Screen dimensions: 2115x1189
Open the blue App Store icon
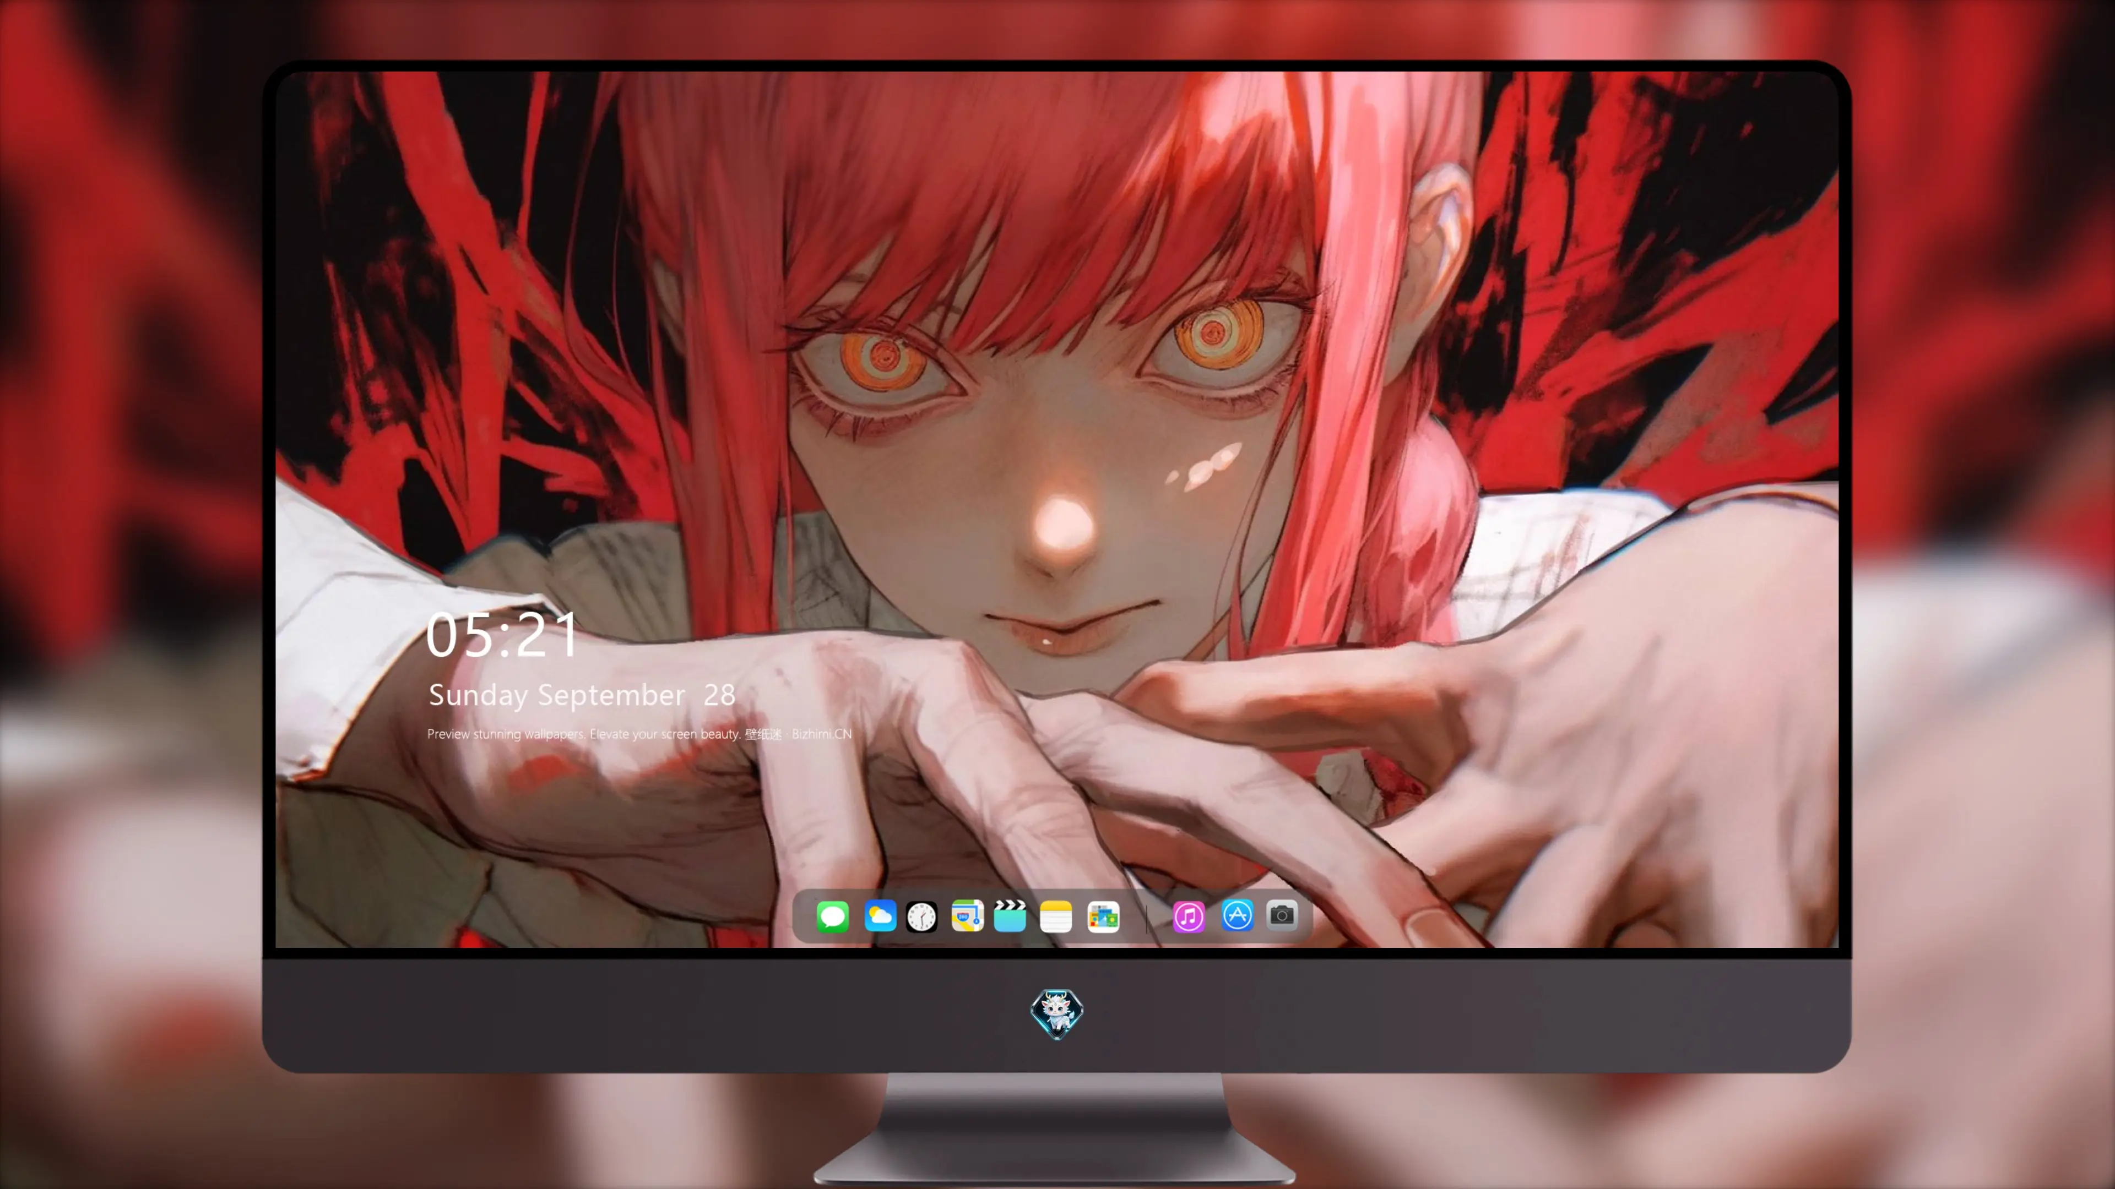tap(1237, 915)
